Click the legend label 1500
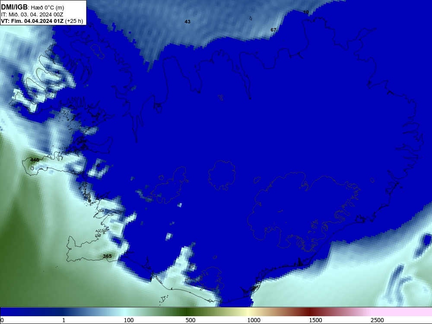This screenshot has width=432, height=324. coord(315,320)
